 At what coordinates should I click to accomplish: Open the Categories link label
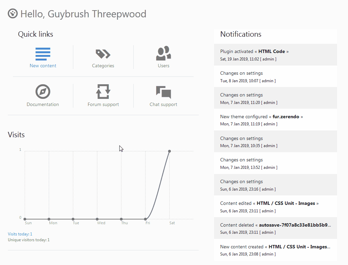click(x=103, y=66)
